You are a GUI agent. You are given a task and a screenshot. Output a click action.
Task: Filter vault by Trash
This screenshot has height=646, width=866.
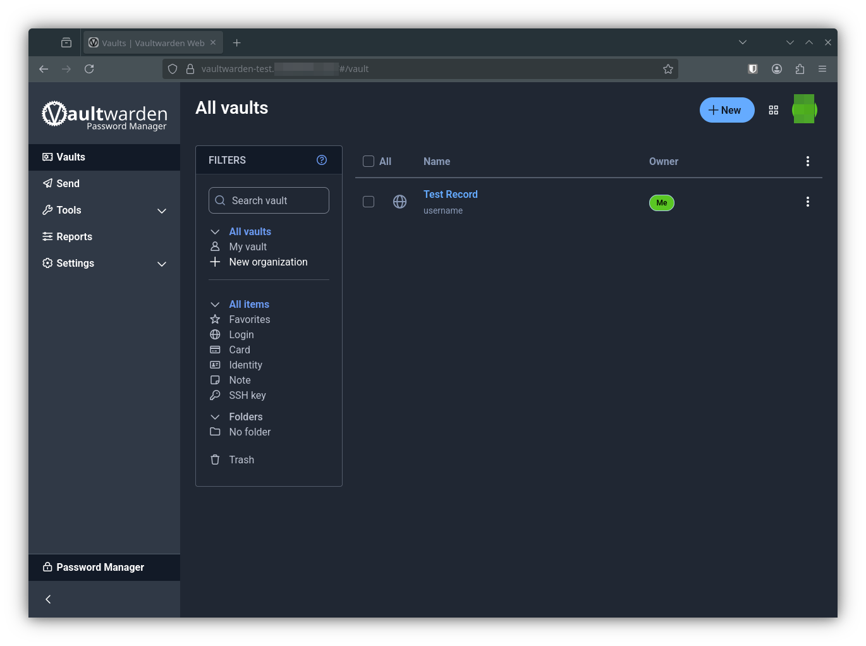click(241, 460)
